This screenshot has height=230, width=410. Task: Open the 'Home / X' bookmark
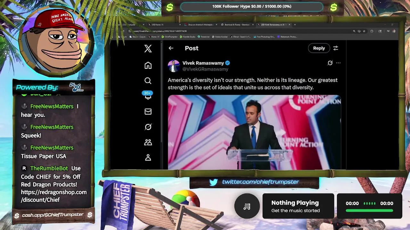tap(154, 37)
